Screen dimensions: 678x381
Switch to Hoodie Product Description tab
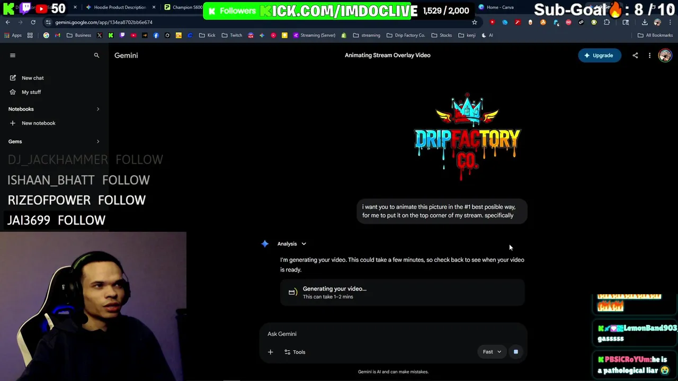[x=120, y=7]
